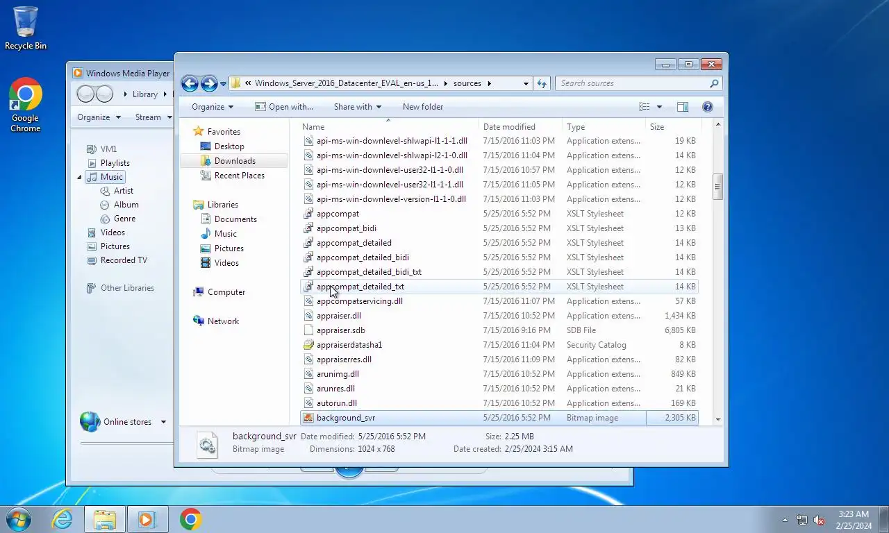Click the sources breadcrumb in address bar
This screenshot has height=533, width=889.
[x=467, y=83]
